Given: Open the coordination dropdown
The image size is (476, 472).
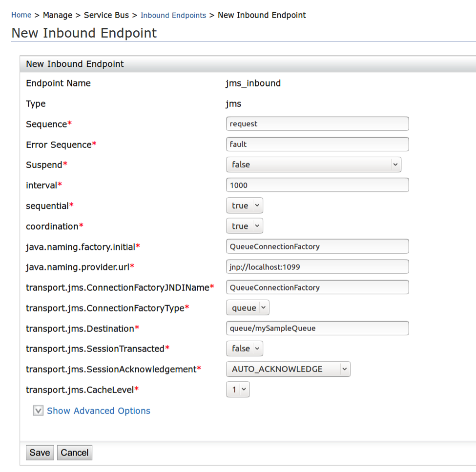Looking at the screenshot, I should (245, 226).
